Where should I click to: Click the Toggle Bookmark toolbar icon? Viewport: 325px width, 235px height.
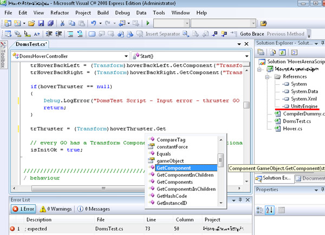pos(92,33)
